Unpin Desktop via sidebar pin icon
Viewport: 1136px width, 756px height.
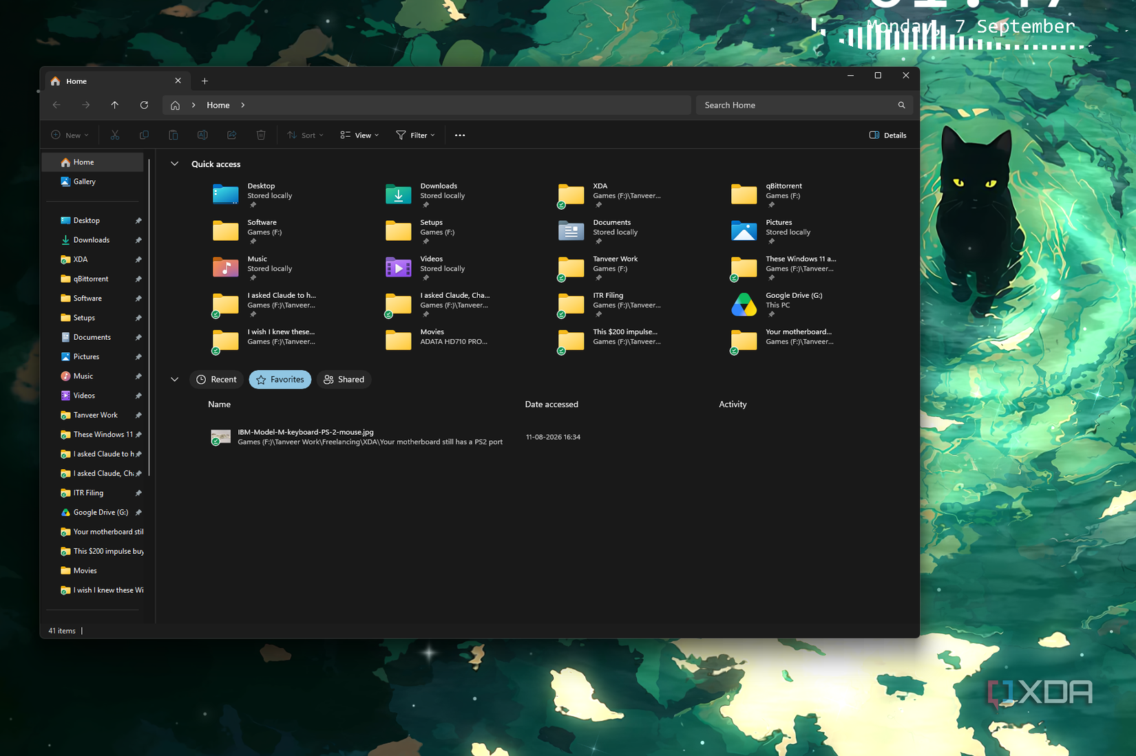[138, 221]
